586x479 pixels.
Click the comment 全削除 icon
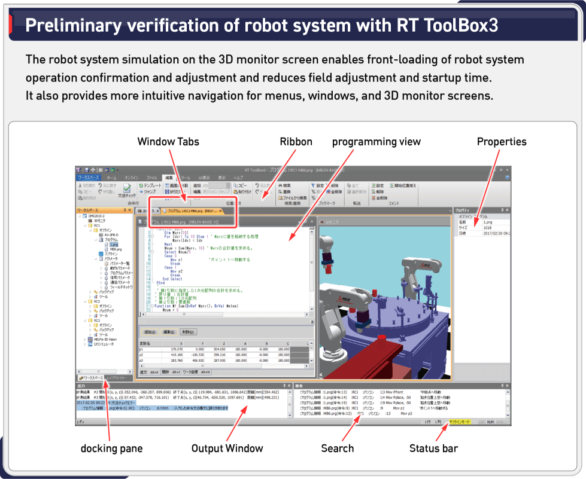[374, 198]
